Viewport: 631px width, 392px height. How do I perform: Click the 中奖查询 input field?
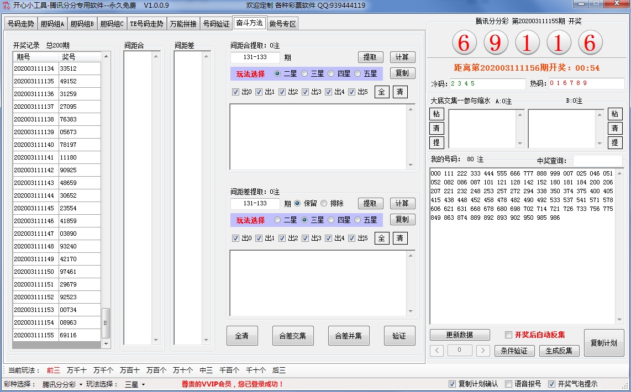tap(597, 161)
